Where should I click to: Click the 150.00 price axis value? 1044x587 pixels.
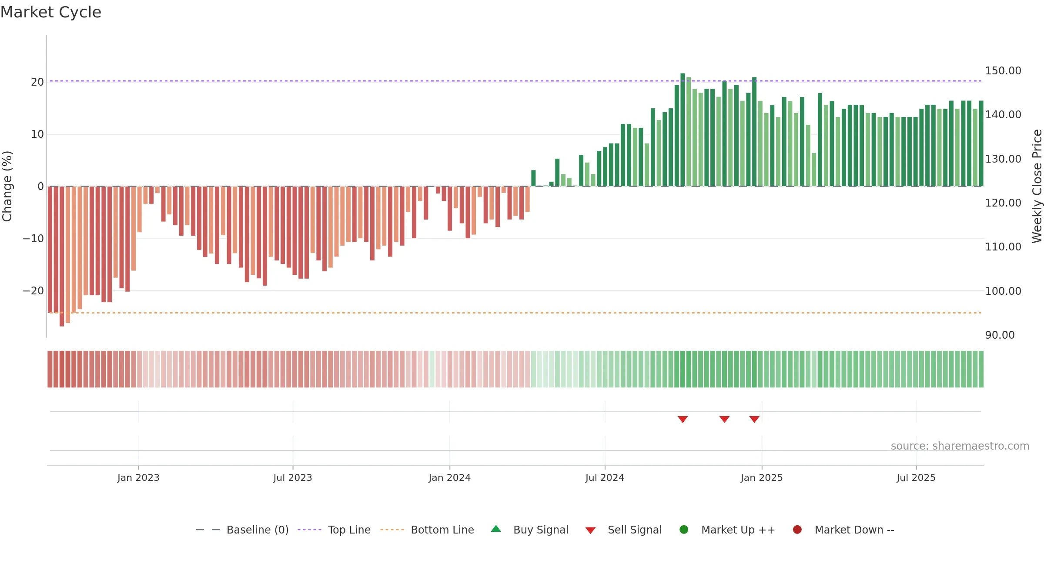tap(1003, 70)
